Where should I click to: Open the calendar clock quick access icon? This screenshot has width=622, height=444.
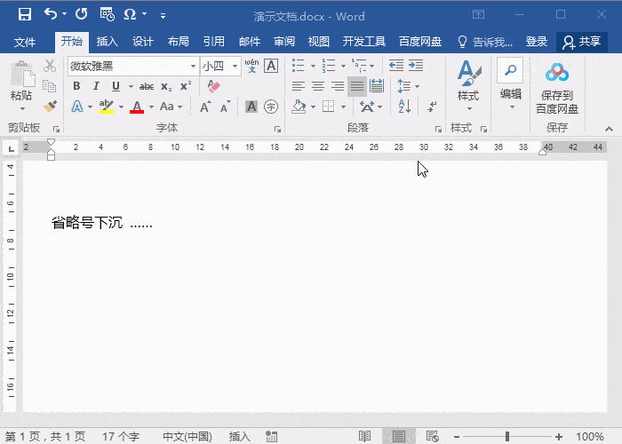[x=108, y=15]
